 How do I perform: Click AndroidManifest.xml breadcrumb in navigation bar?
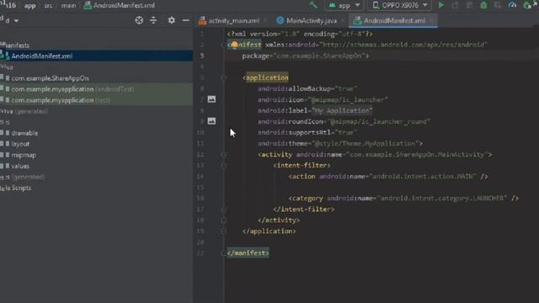[120, 5]
